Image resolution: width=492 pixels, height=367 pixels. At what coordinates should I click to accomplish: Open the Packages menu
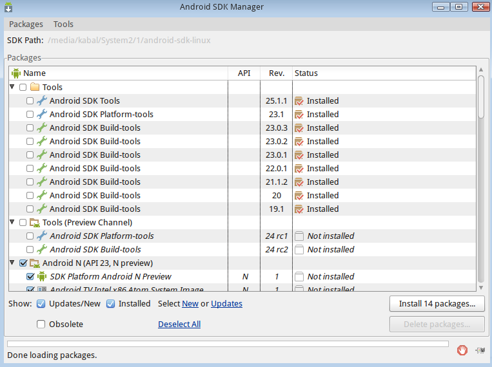[x=26, y=24]
